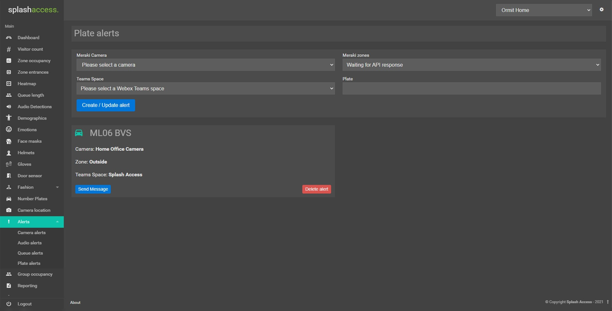Open the Camera location page
Viewport: 612px width, 311px height.
(x=33, y=210)
